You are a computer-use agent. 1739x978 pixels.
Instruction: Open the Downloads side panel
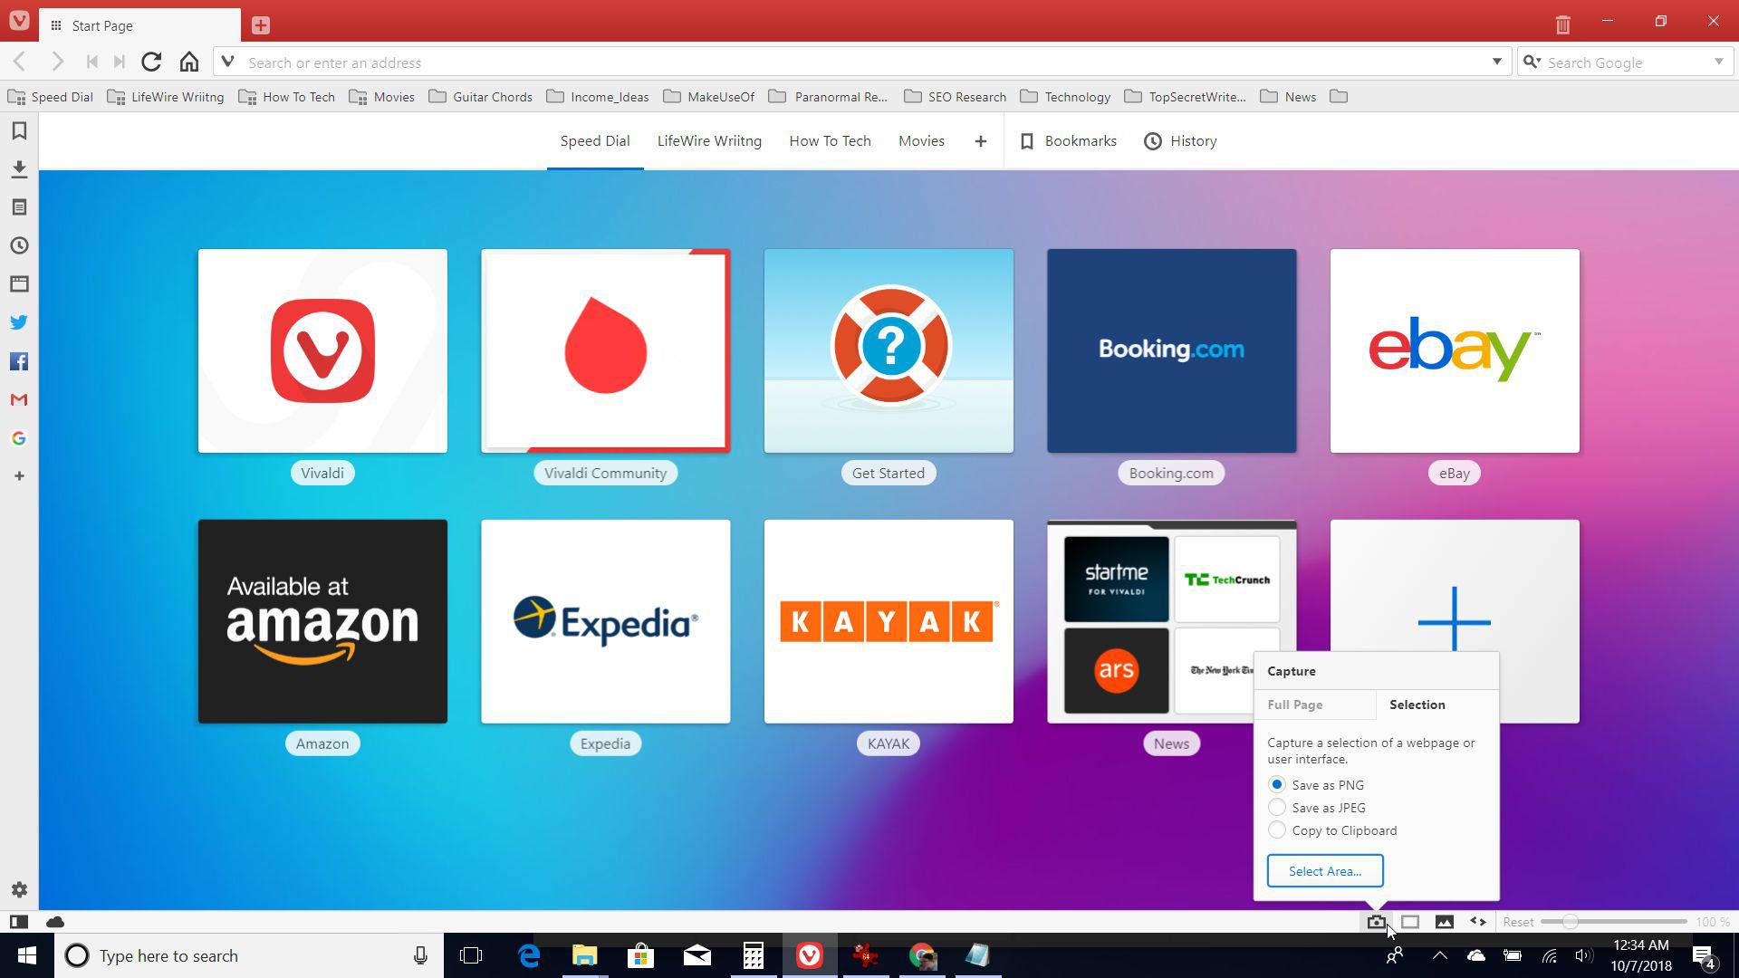(19, 169)
